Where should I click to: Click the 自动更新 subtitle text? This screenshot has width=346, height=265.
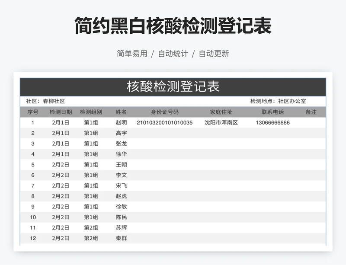[214, 54]
